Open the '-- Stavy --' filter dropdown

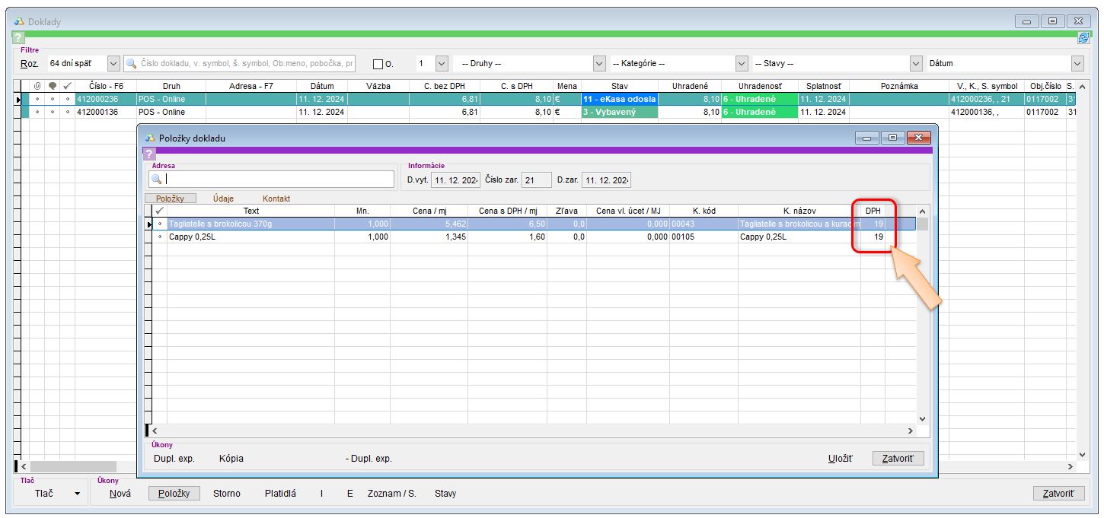pos(915,64)
